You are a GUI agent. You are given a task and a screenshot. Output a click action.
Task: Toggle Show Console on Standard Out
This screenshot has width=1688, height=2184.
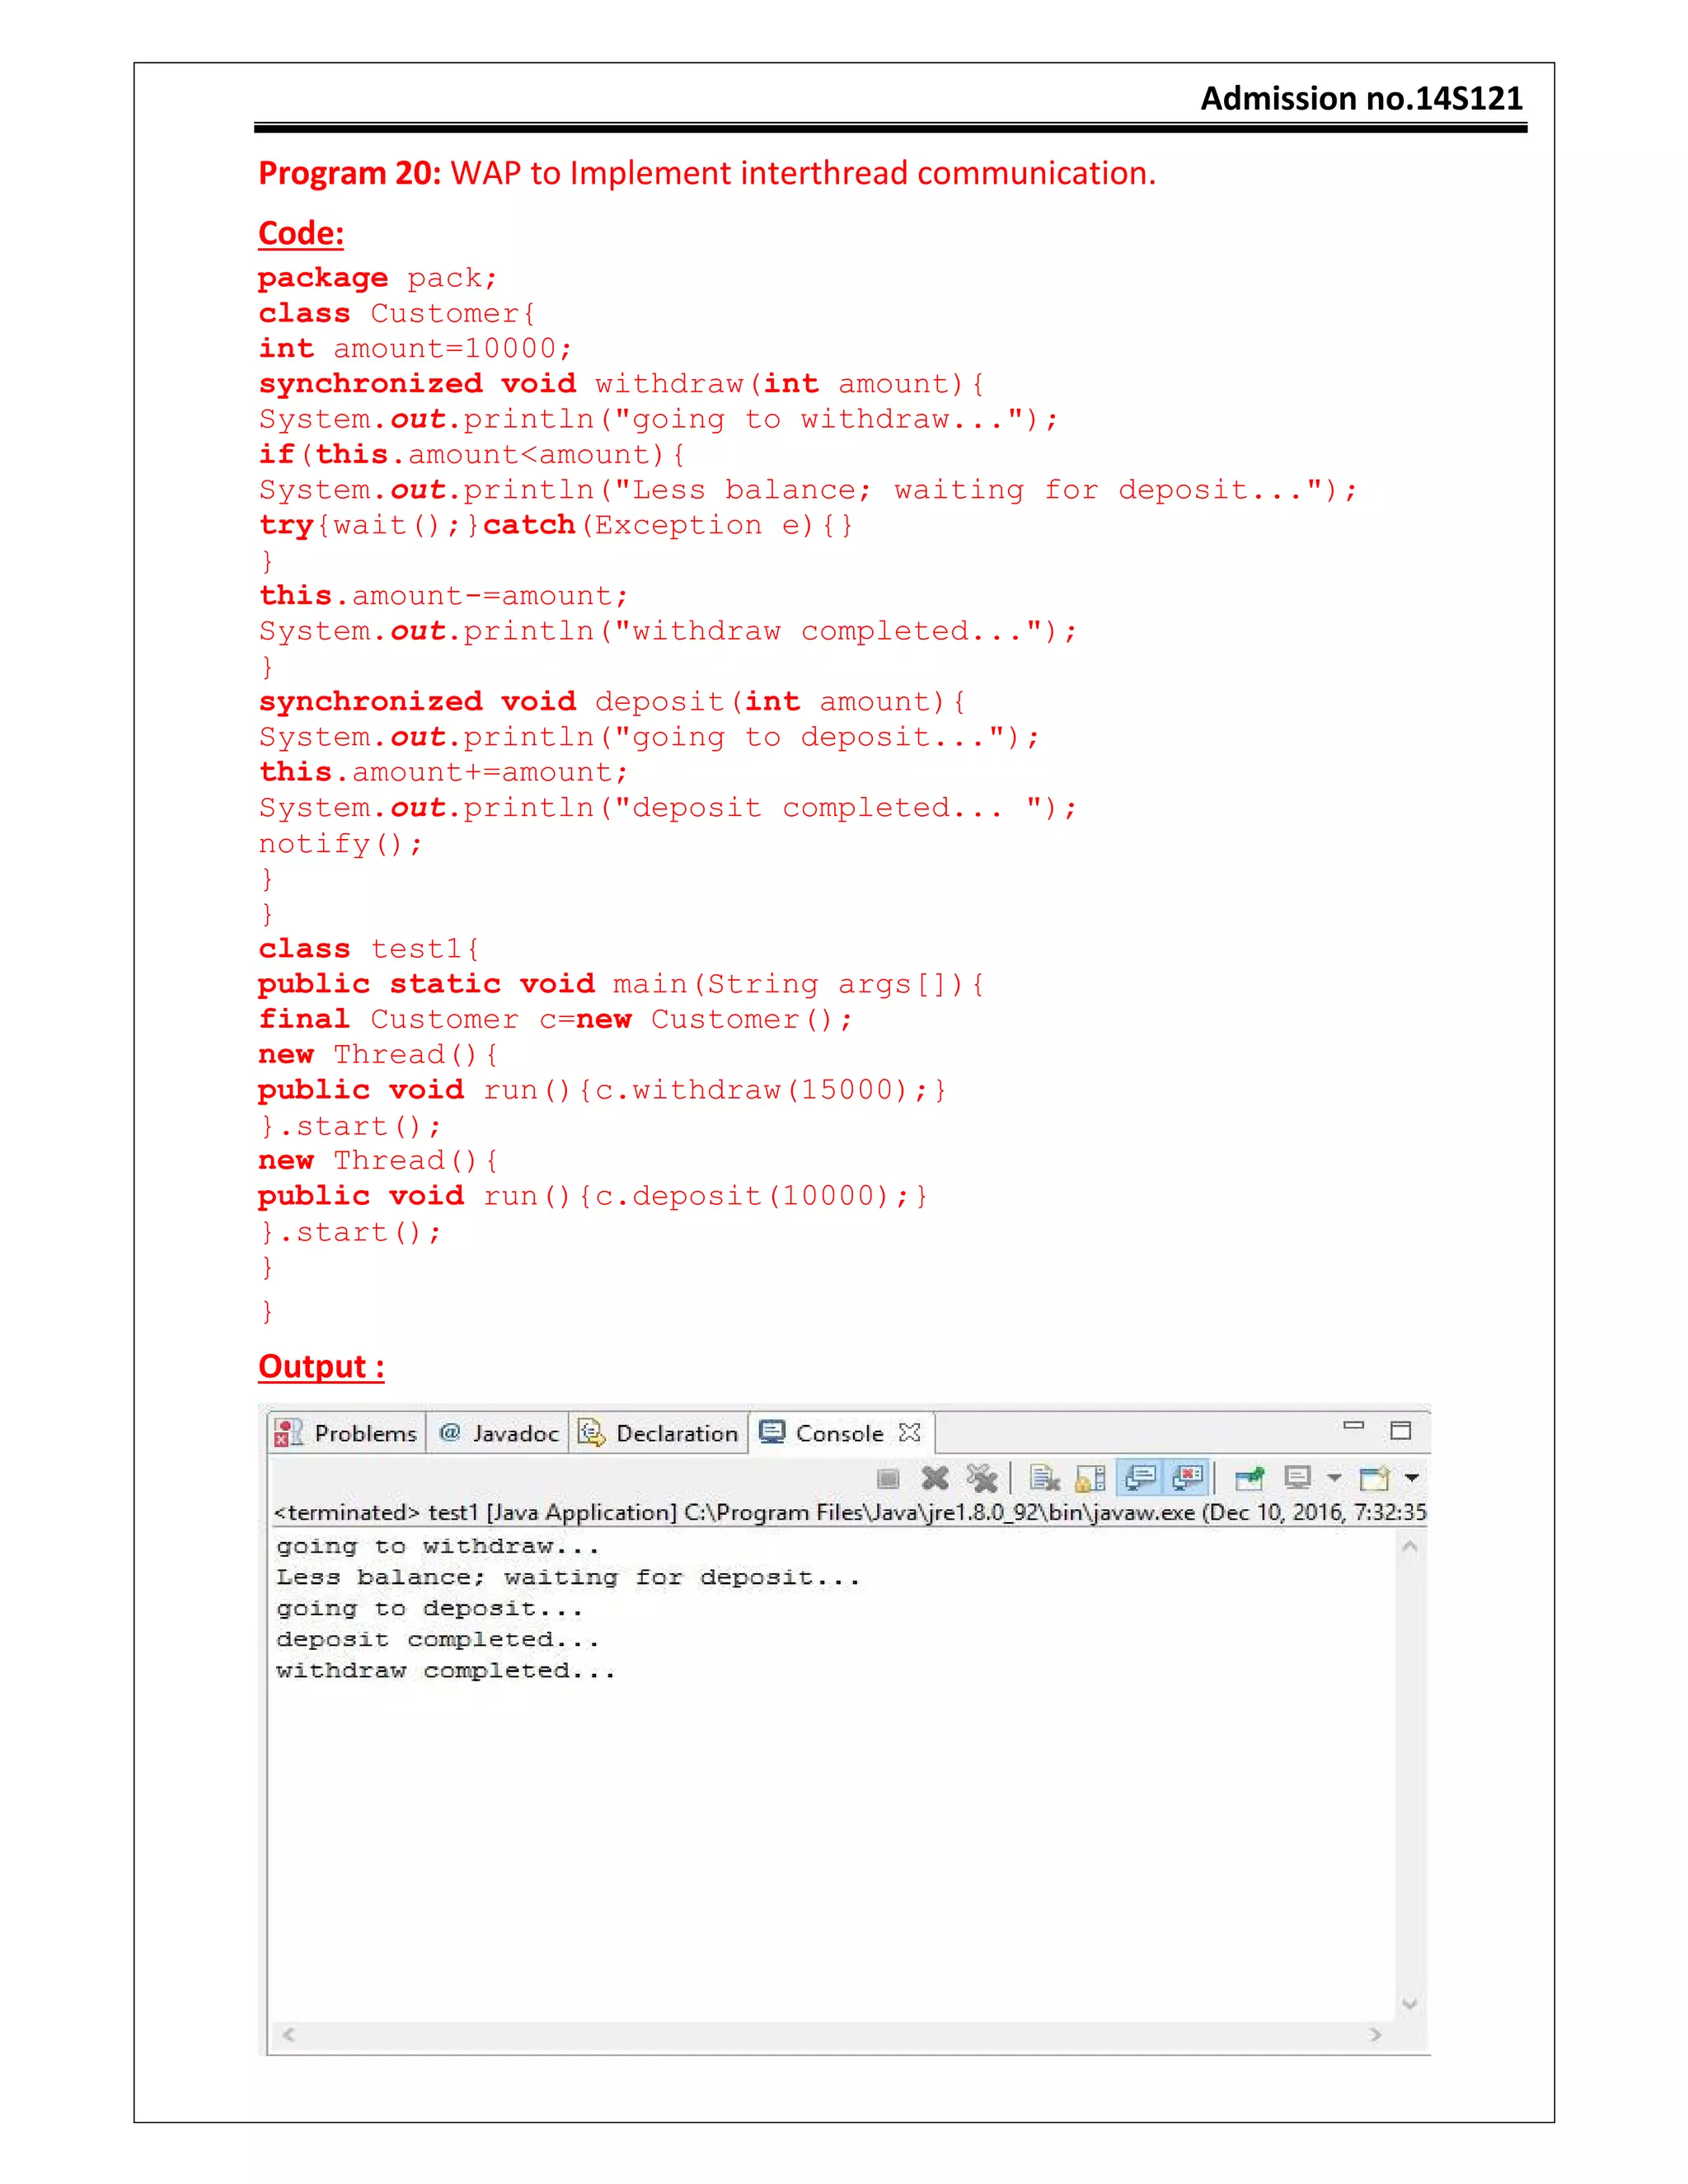click(1140, 1477)
